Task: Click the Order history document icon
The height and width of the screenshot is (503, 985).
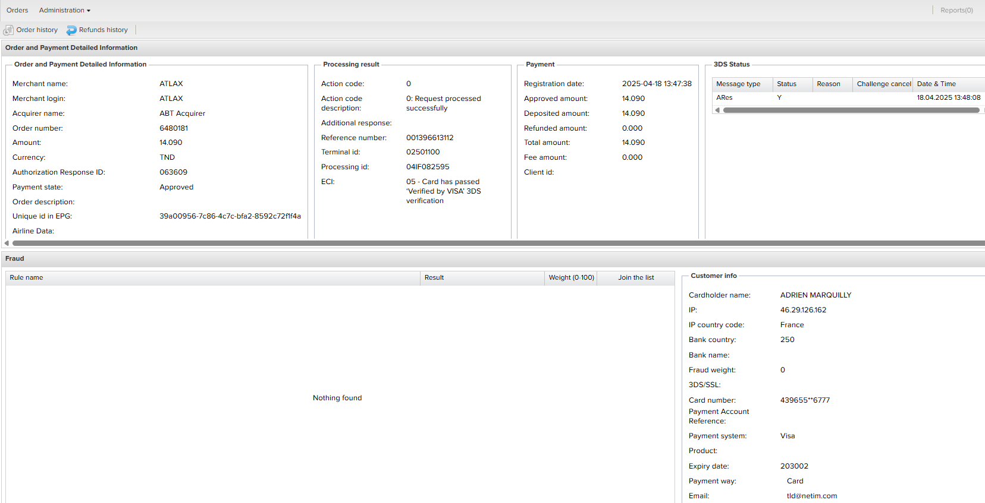Action: (8, 30)
